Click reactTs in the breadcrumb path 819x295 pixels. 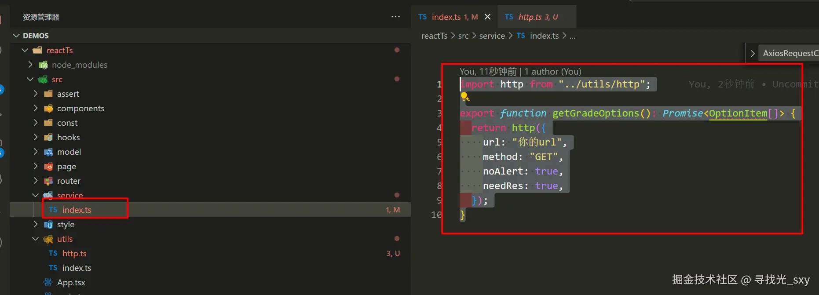tap(434, 36)
